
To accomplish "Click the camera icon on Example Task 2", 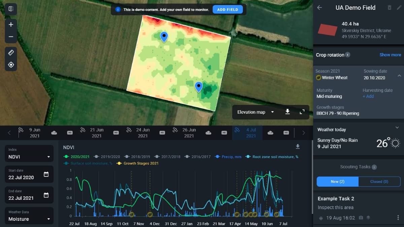I will tap(361, 218).
